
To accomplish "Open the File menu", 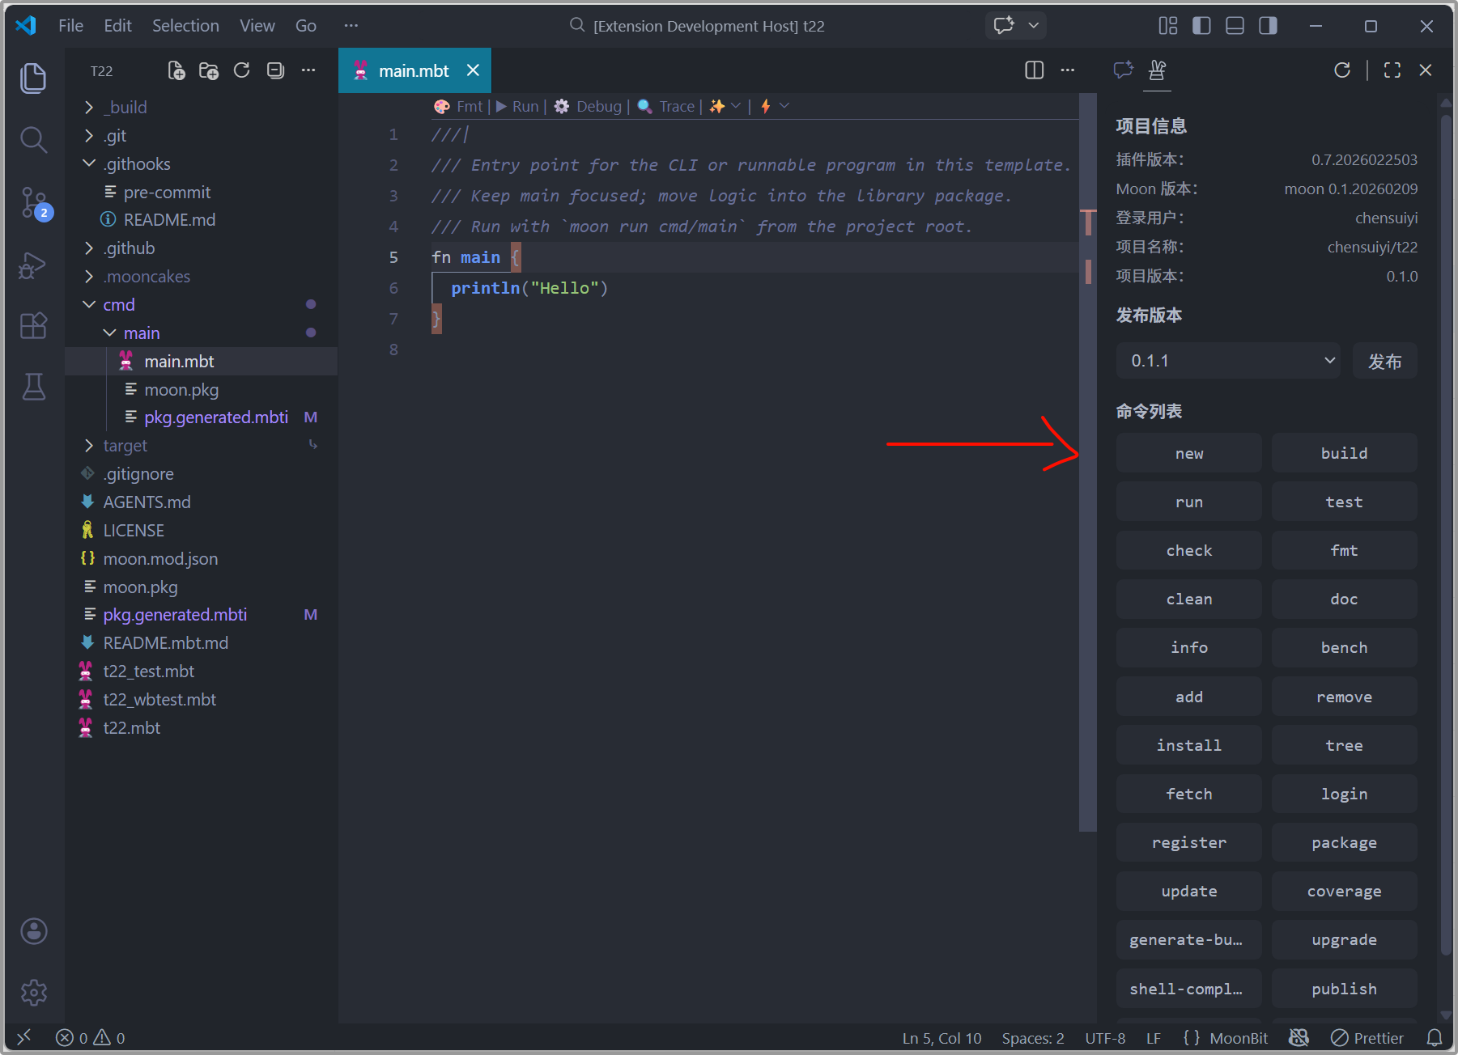I will coord(70,26).
